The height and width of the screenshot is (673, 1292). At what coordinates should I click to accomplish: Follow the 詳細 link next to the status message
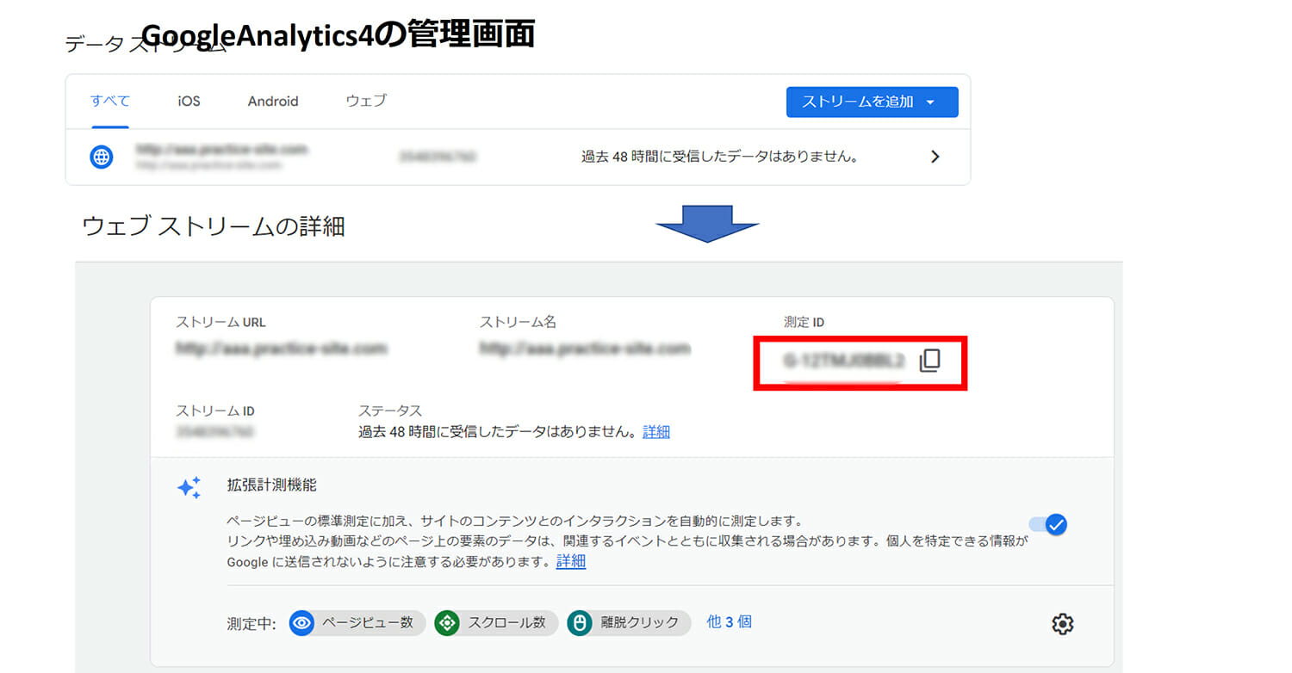[656, 432]
